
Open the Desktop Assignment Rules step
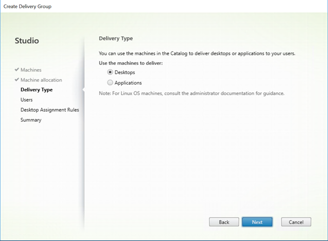(50, 110)
